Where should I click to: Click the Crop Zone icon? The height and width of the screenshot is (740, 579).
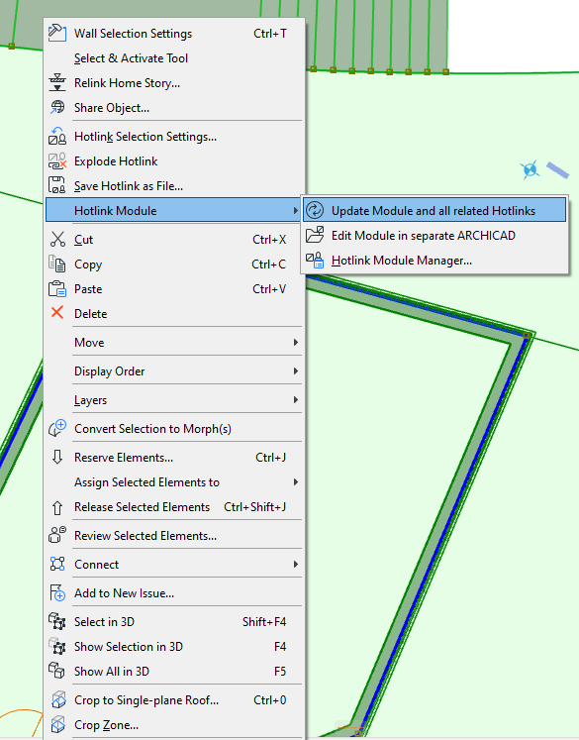pyautogui.click(x=57, y=724)
